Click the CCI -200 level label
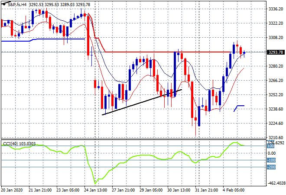Screen dimensions: 286x195 (271, 167)
